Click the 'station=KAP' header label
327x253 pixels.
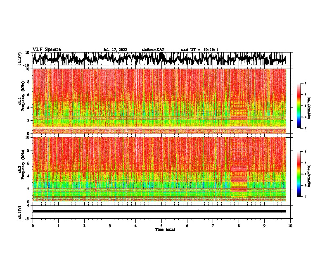(153, 50)
